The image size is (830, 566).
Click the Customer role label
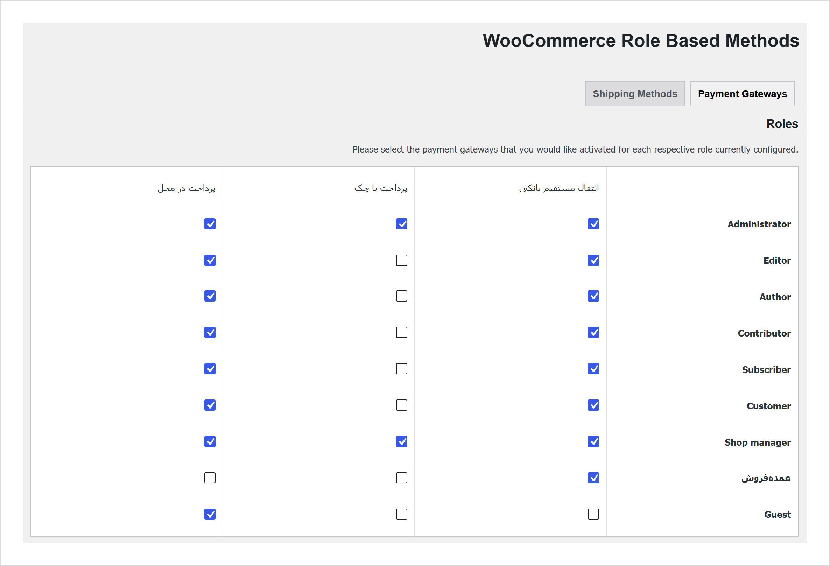(768, 406)
